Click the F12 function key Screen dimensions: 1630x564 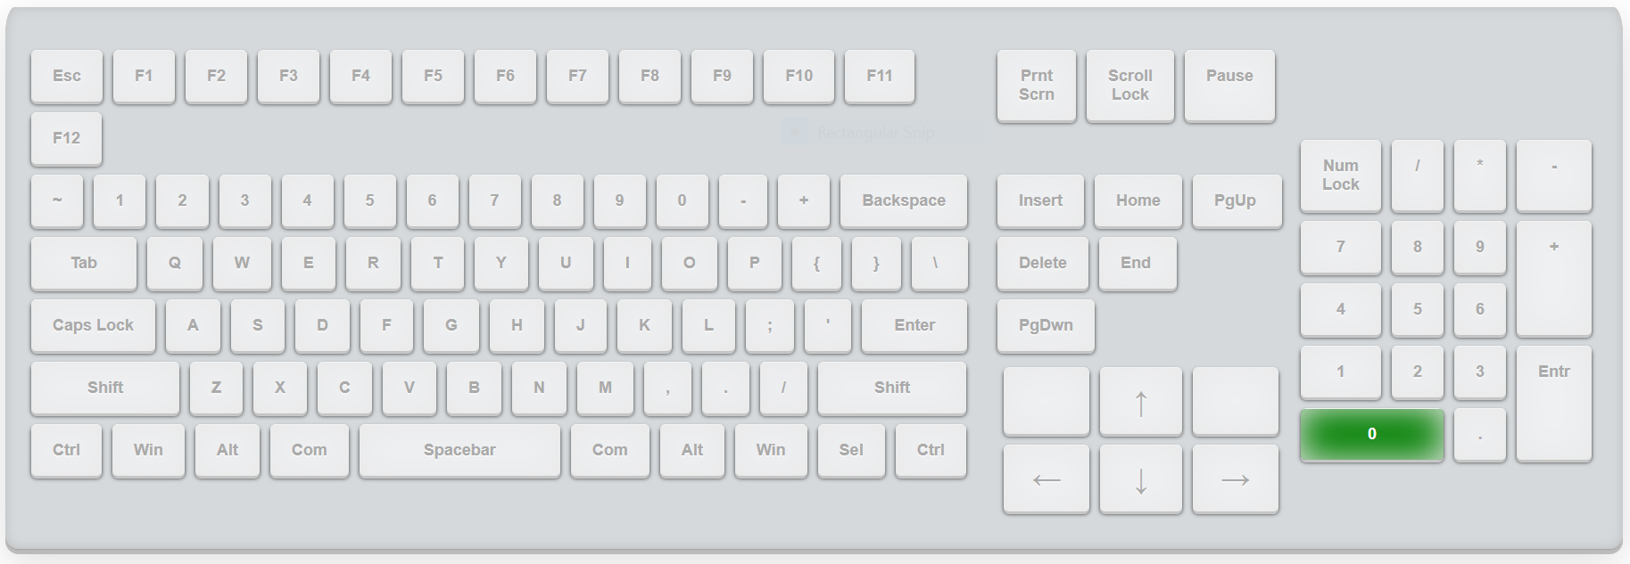67,138
